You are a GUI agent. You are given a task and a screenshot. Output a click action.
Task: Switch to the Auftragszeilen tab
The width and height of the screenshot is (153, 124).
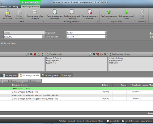tap(10, 76)
